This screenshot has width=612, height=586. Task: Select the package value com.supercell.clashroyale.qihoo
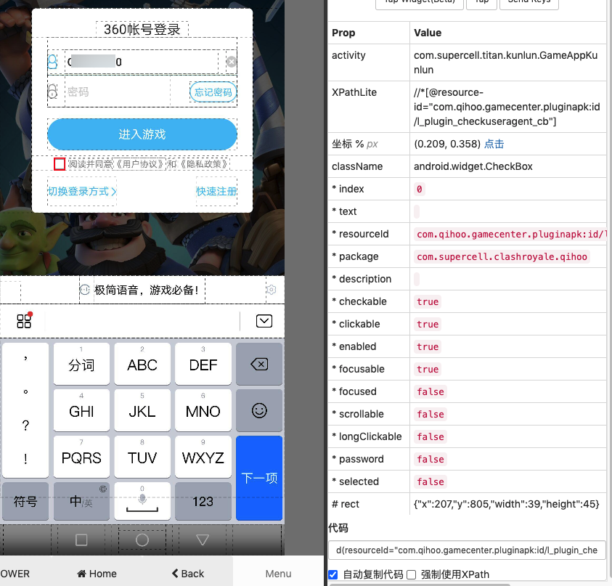click(x=502, y=256)
